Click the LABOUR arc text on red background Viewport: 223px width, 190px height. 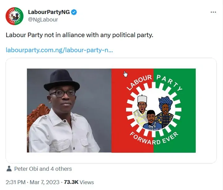[139, 84]
